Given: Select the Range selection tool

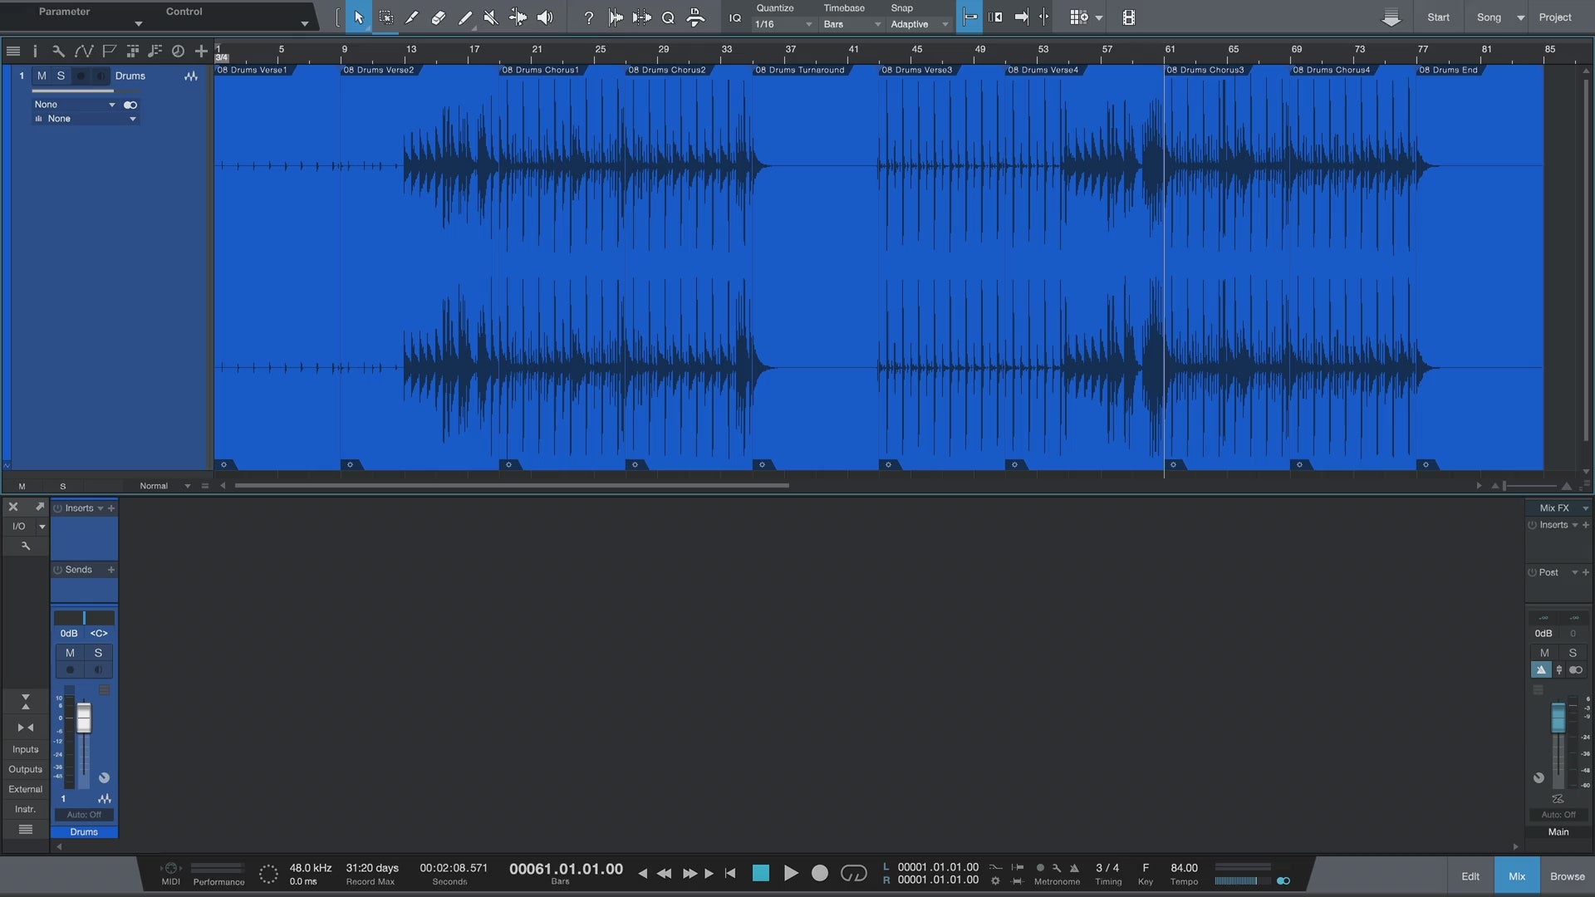Looking at the screenshot, I should [x=385, y=17].
